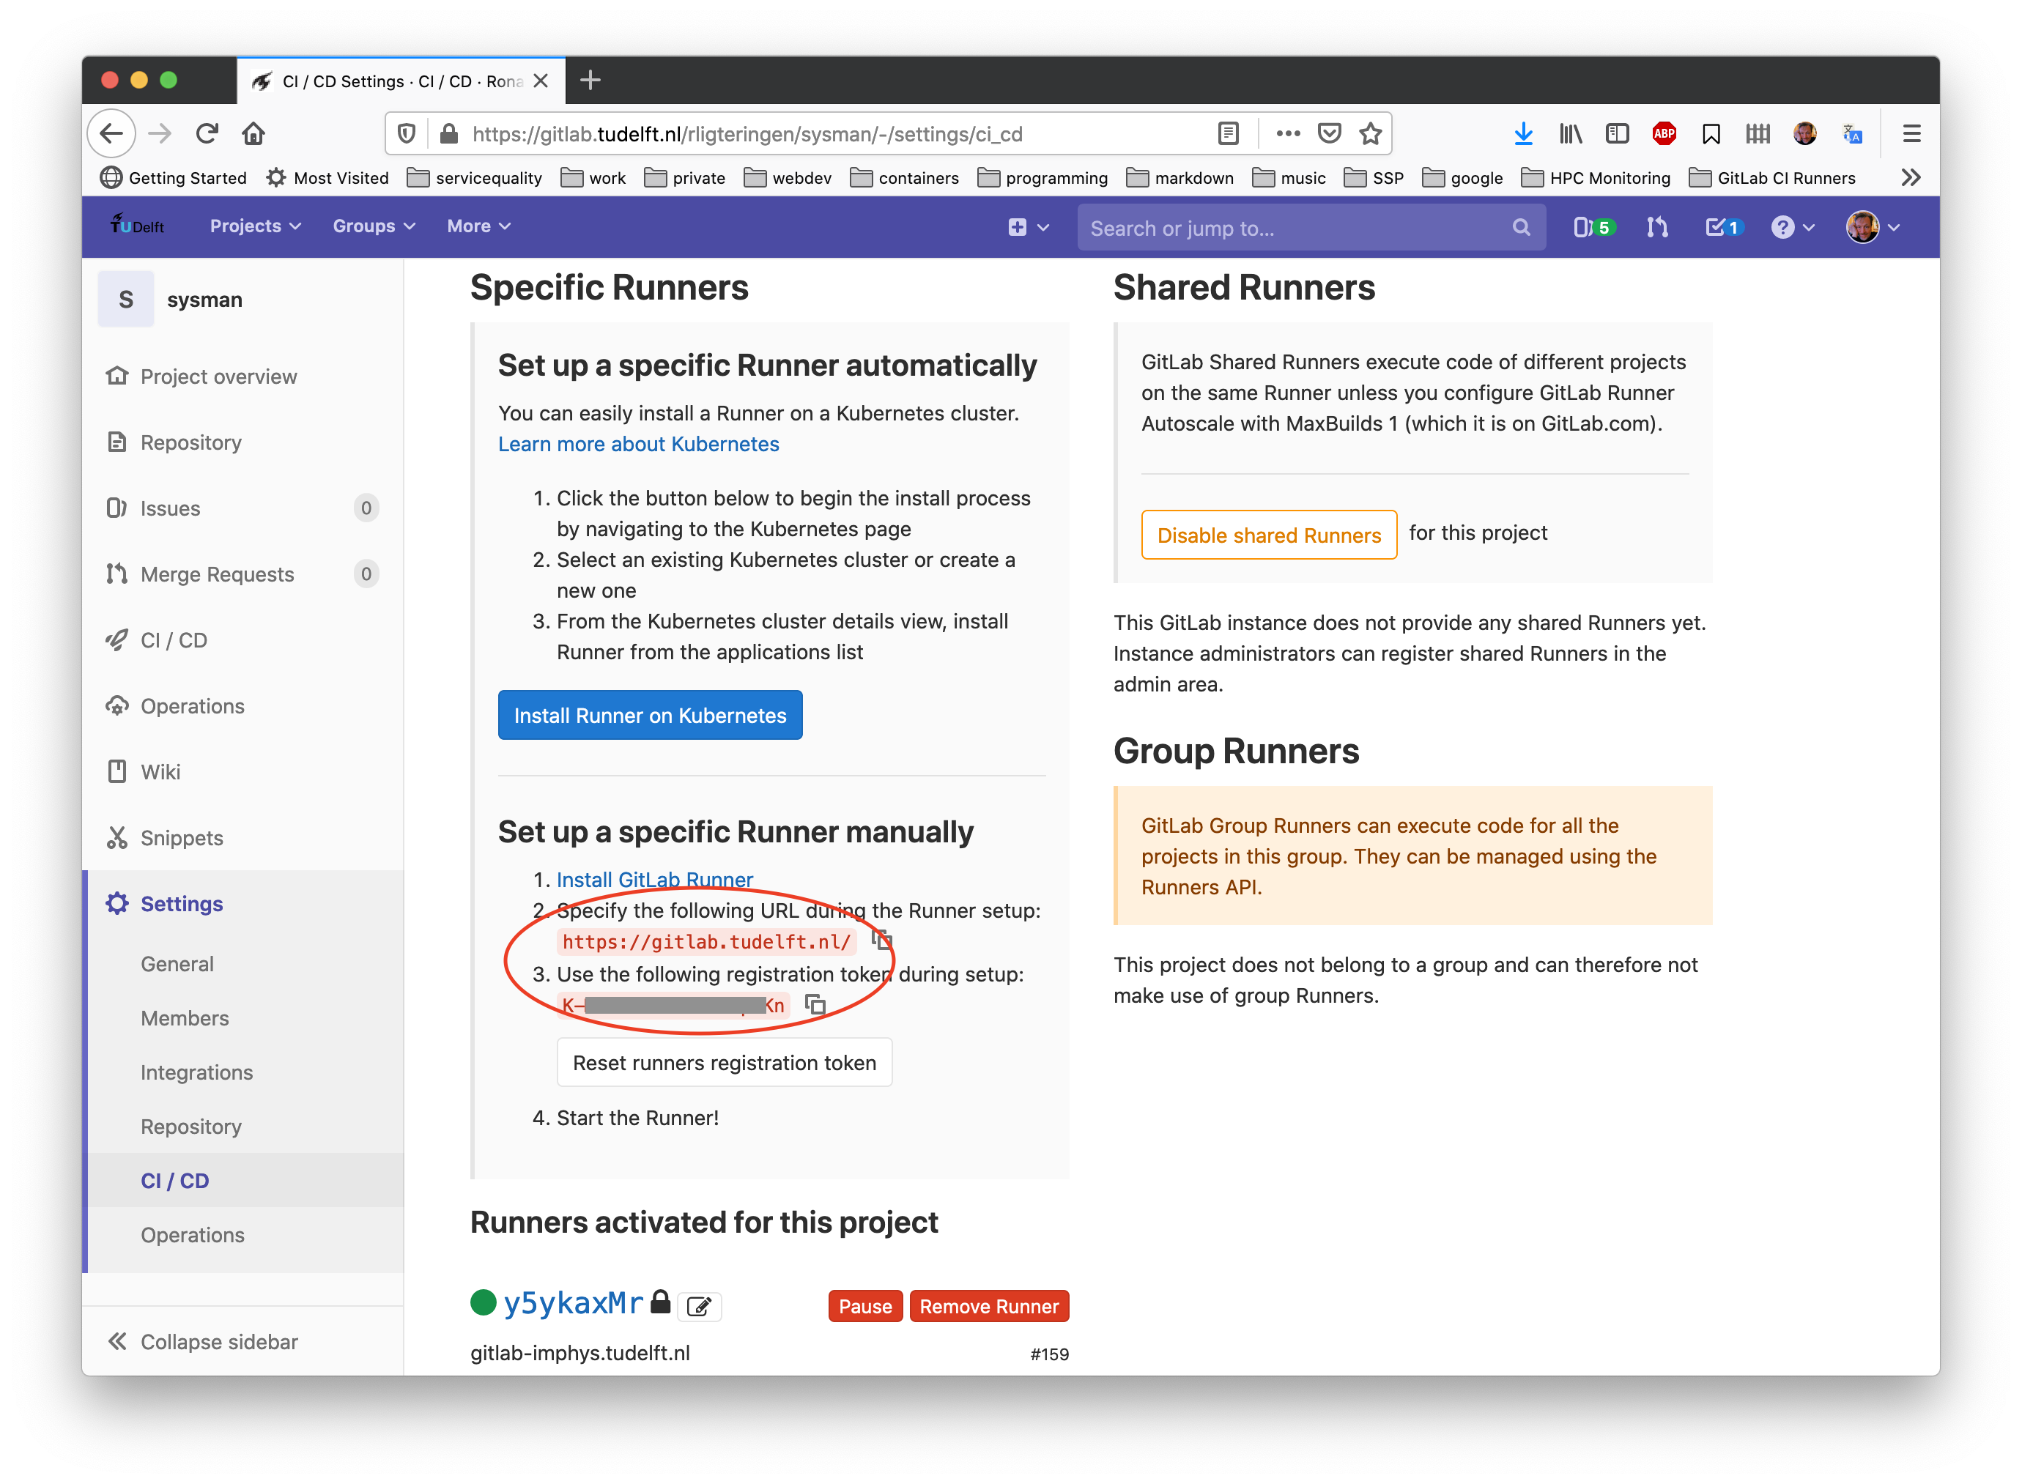Open the user avatar dropdown menu
The width and height of the screenshot is (2022, 1484).
pos(1873,227)
